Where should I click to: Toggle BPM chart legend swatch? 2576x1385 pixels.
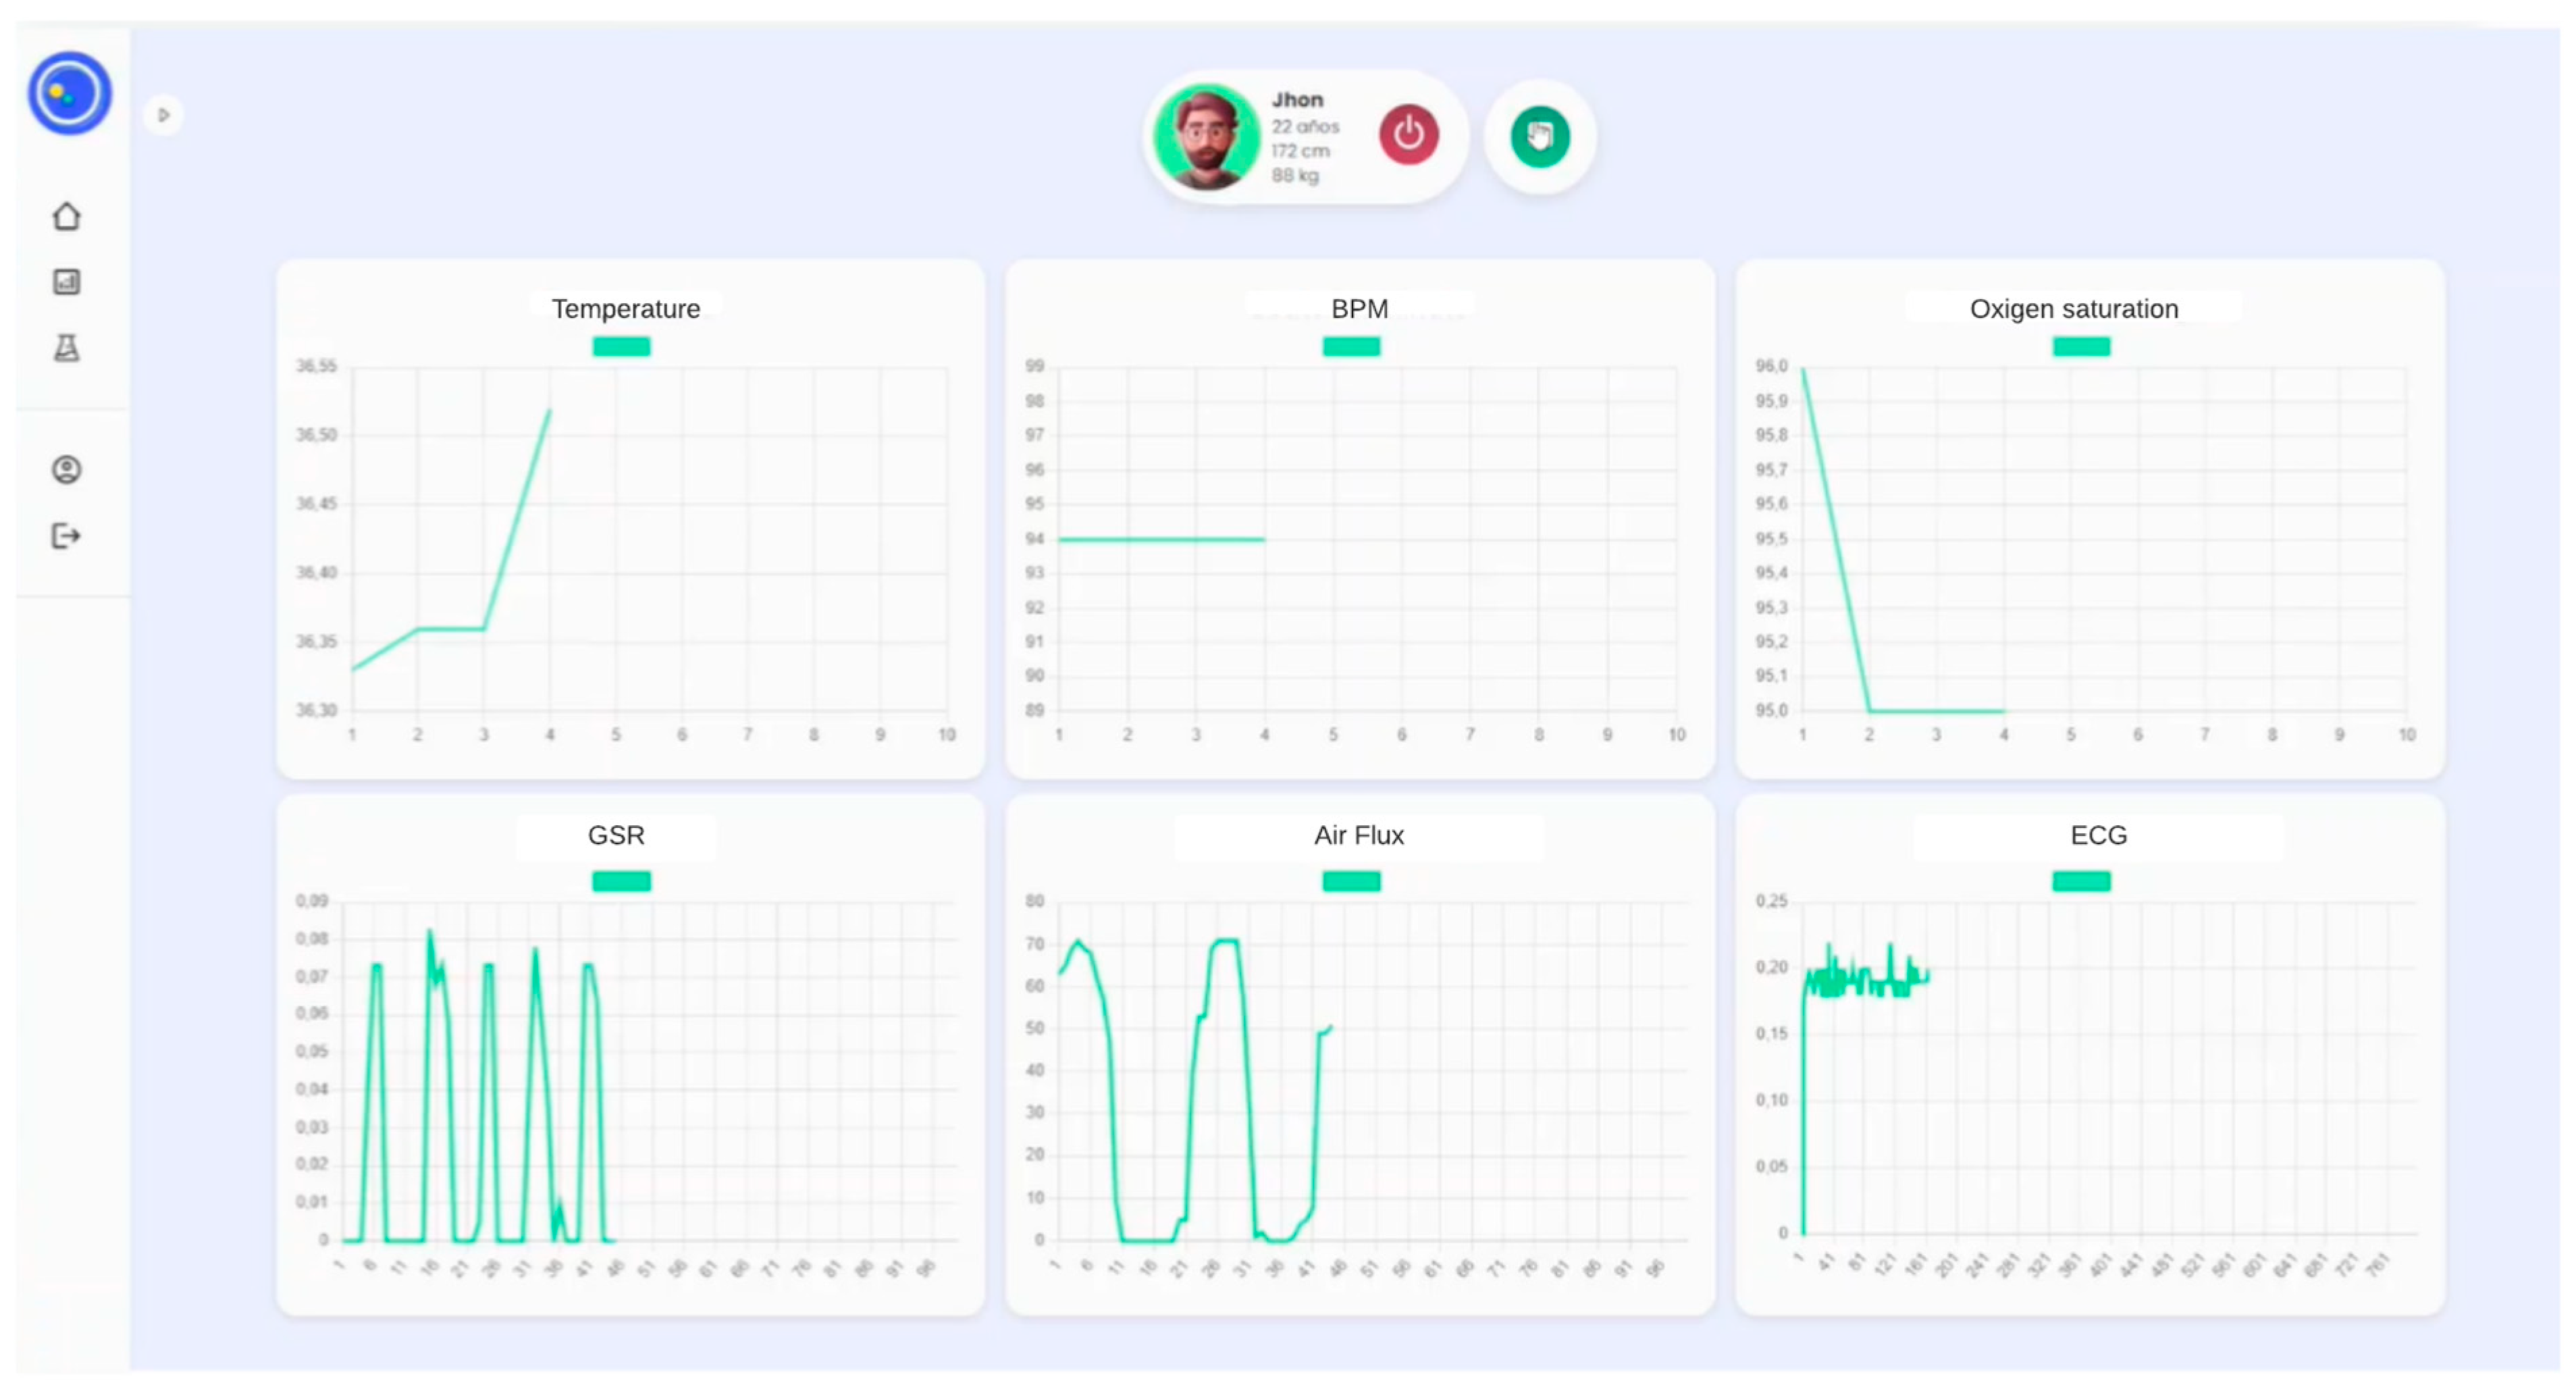coord(1351,347)
